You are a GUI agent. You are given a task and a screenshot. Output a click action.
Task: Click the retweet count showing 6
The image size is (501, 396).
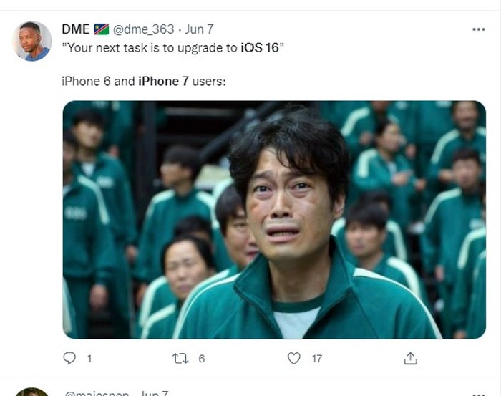[201, 359]
